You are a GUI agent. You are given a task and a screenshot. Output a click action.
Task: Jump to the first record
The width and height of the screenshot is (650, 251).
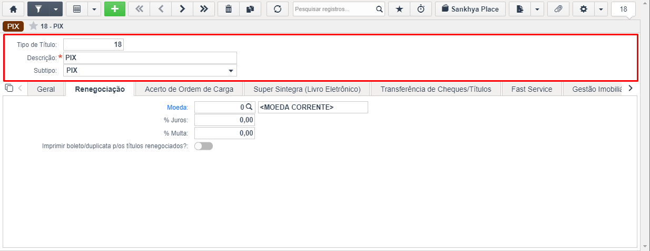click(x=139, y=9)
